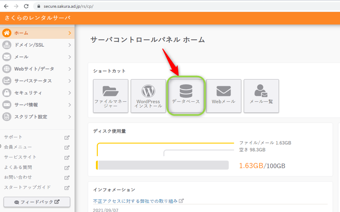Screen dimensions: 340x212
Task: Open the メール一覧 shortcut
Action: pyautogui.click(x=261, y=96)
